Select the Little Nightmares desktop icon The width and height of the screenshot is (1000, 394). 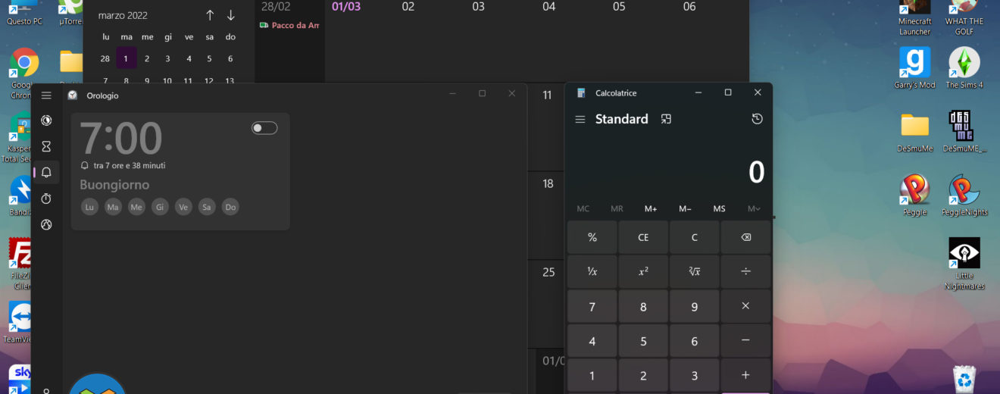[x=964, y=264]
